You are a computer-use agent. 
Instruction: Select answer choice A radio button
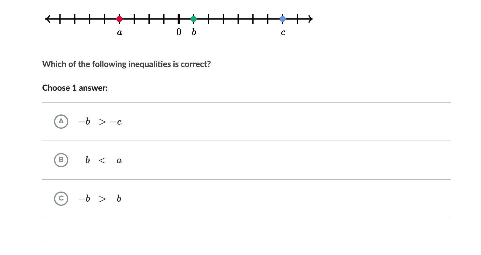point(61,121)
